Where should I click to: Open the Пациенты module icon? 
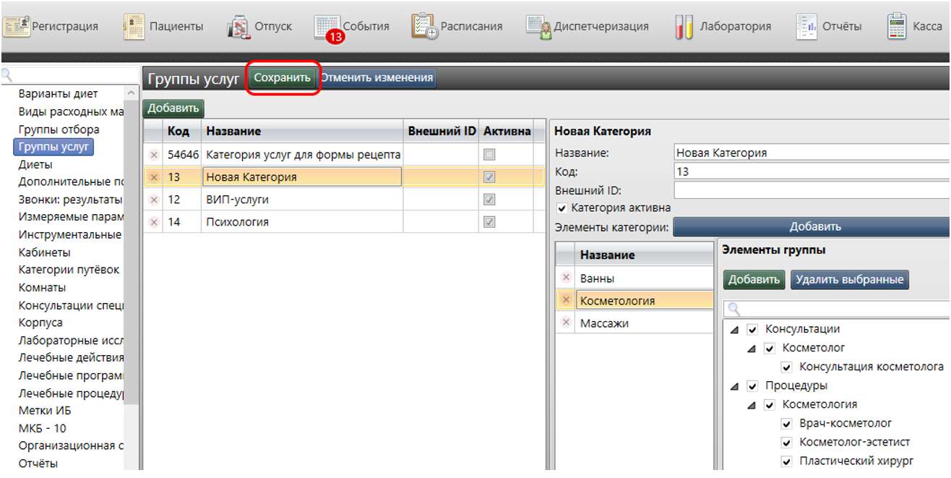[x=134, y=26]
